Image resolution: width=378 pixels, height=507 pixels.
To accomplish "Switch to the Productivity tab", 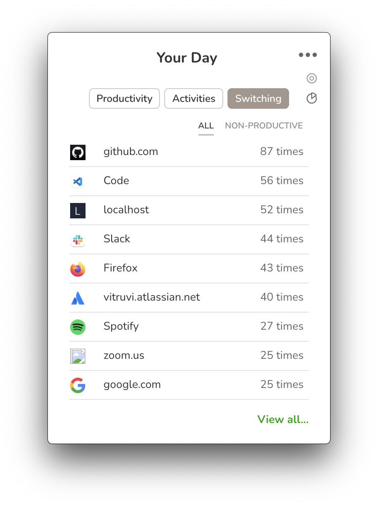I will pos(124,98).
